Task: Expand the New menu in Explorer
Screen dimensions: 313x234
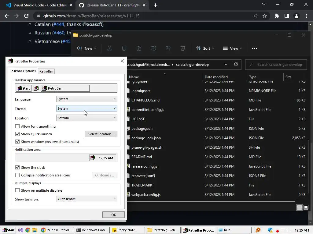Action: pos(87,48)
